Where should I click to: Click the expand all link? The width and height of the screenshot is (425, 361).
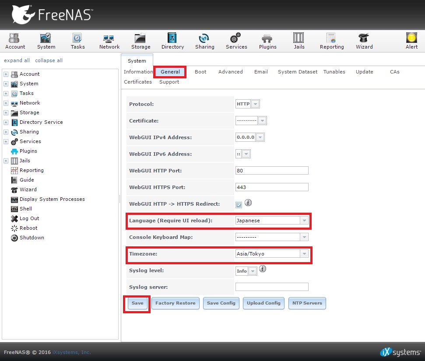17,60
